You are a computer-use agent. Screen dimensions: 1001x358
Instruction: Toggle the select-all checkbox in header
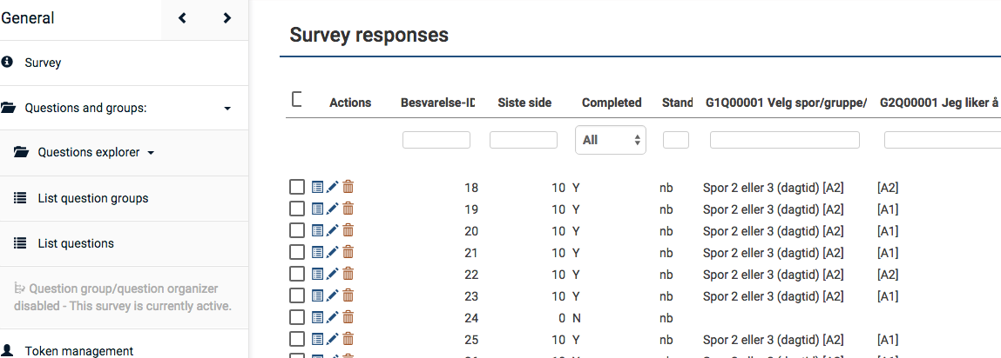297,100
